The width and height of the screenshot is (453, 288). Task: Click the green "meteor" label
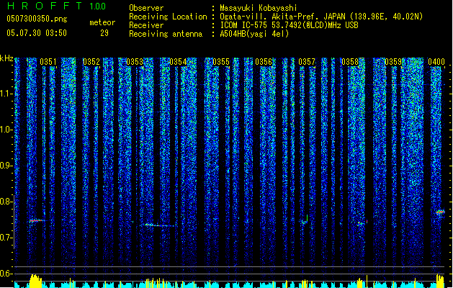(x=102, y=22)
